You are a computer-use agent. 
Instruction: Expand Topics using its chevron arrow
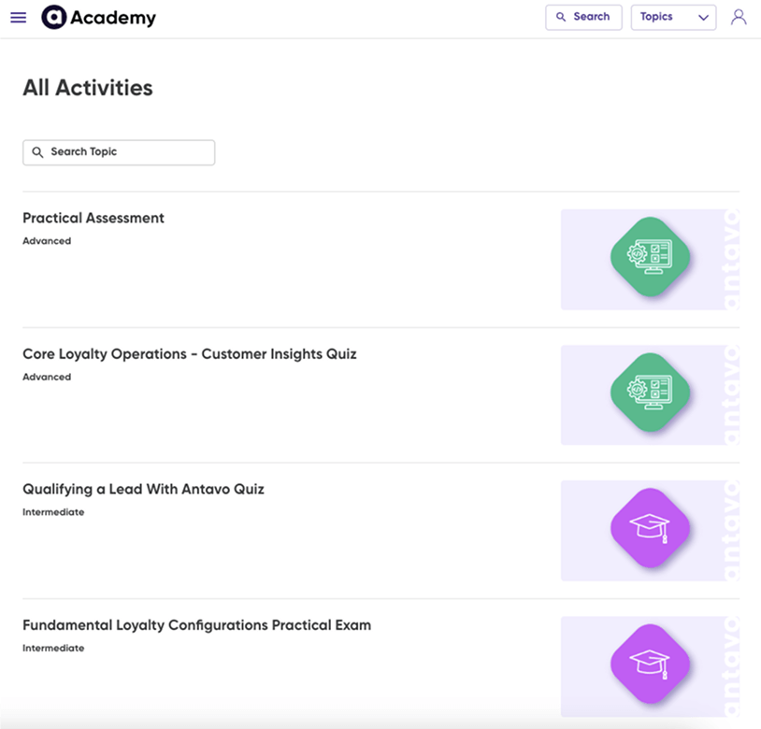coord(703,17)
